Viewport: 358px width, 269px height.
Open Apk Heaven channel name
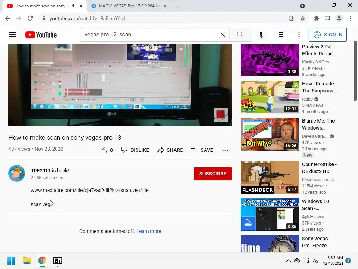pos(313,216)
